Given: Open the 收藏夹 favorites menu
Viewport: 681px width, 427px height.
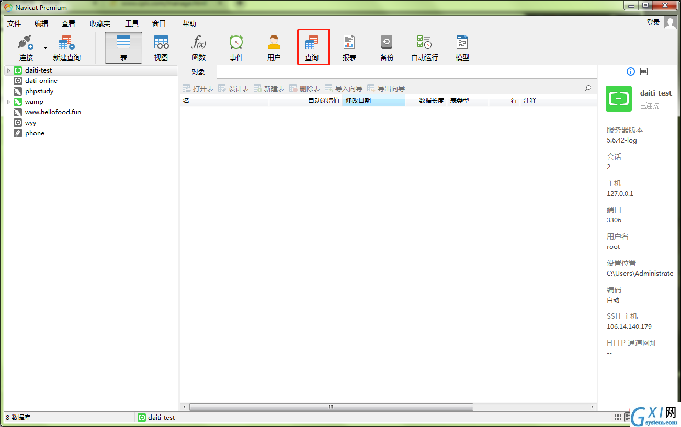Looking at the screenshot, I should click(100, 23).
